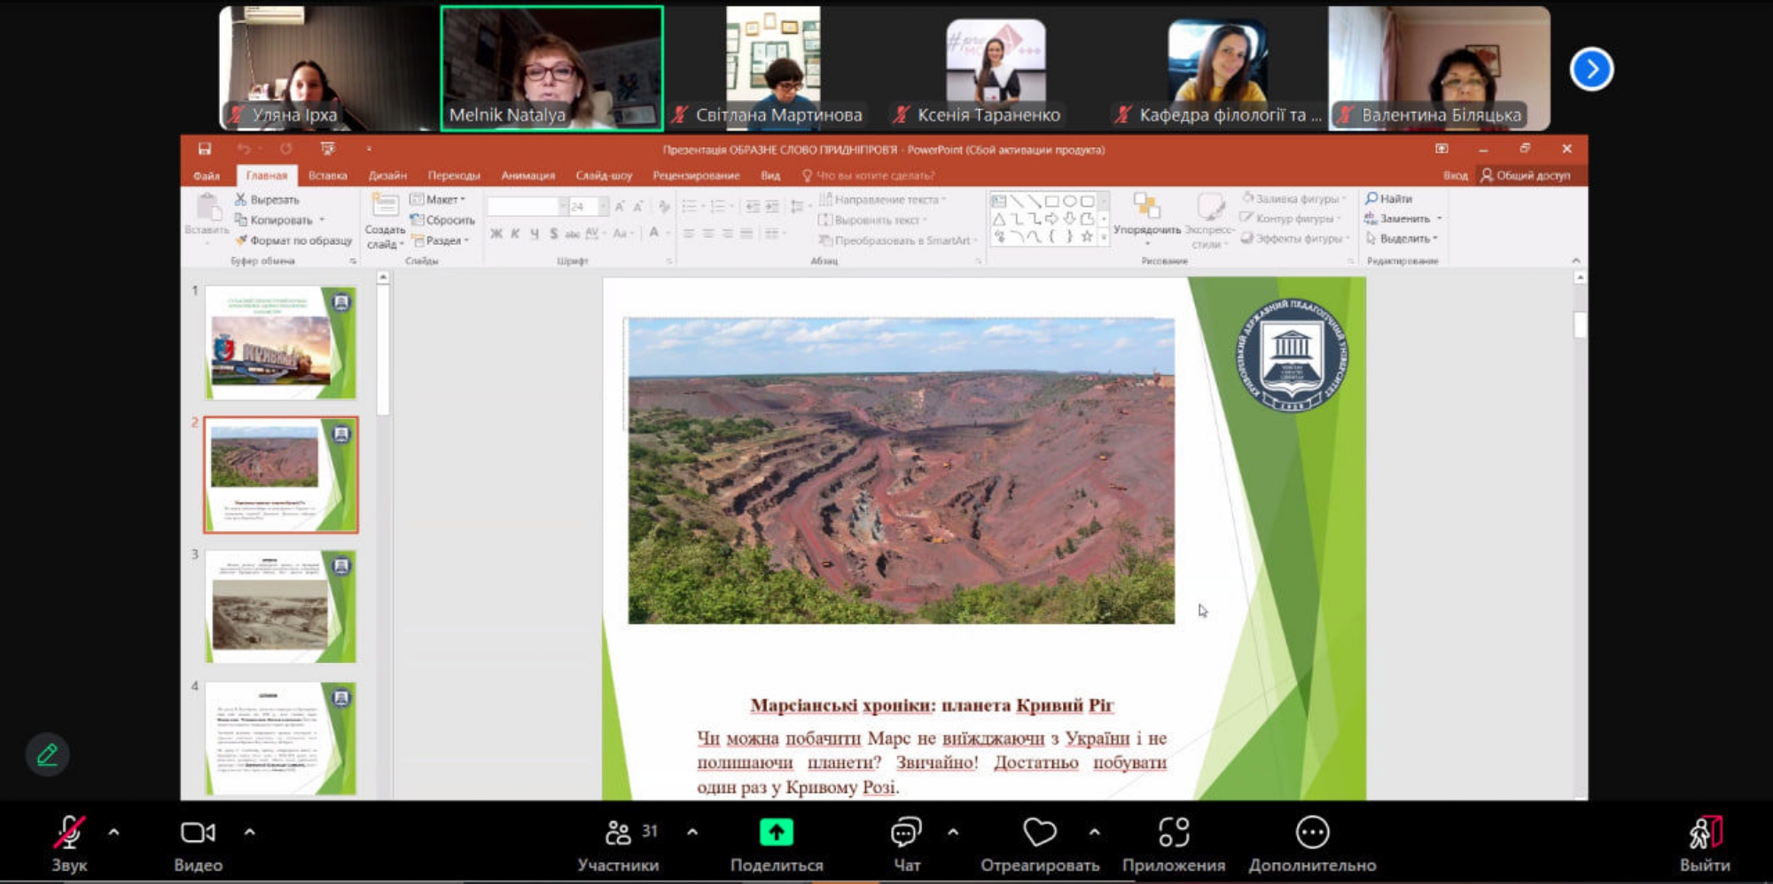Toggle abc strikethrough formatting
The image size is (1773, 884).
[573, 233]
